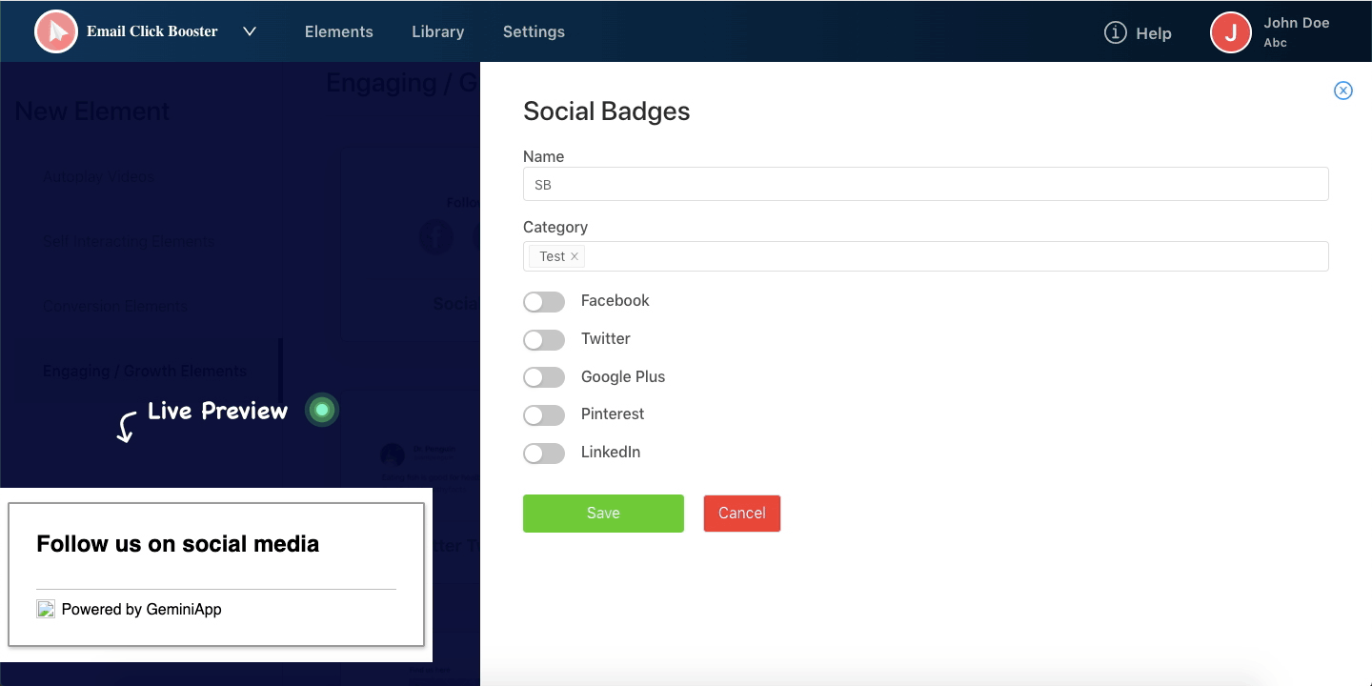Open the Settings menu item
The height and width of the screenshot is (686, 1372).
pos(534,31)
